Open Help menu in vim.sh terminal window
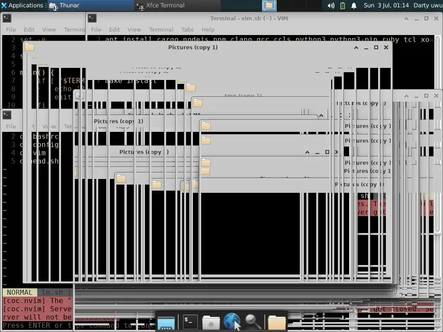 point(208,29)
